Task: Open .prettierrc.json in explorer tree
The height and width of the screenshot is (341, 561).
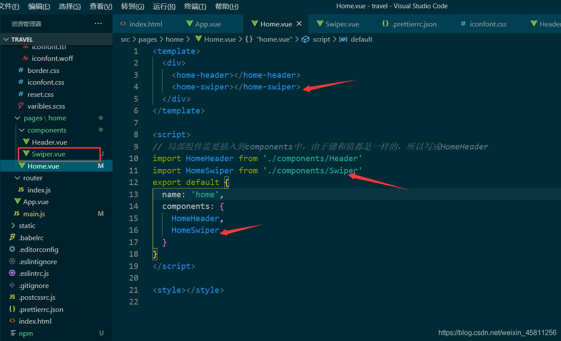Action: [x=41, y=309]
